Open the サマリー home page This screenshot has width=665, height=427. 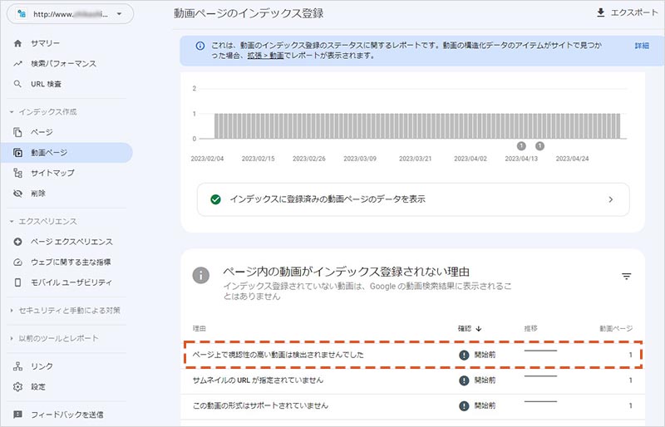click(47, 43)
